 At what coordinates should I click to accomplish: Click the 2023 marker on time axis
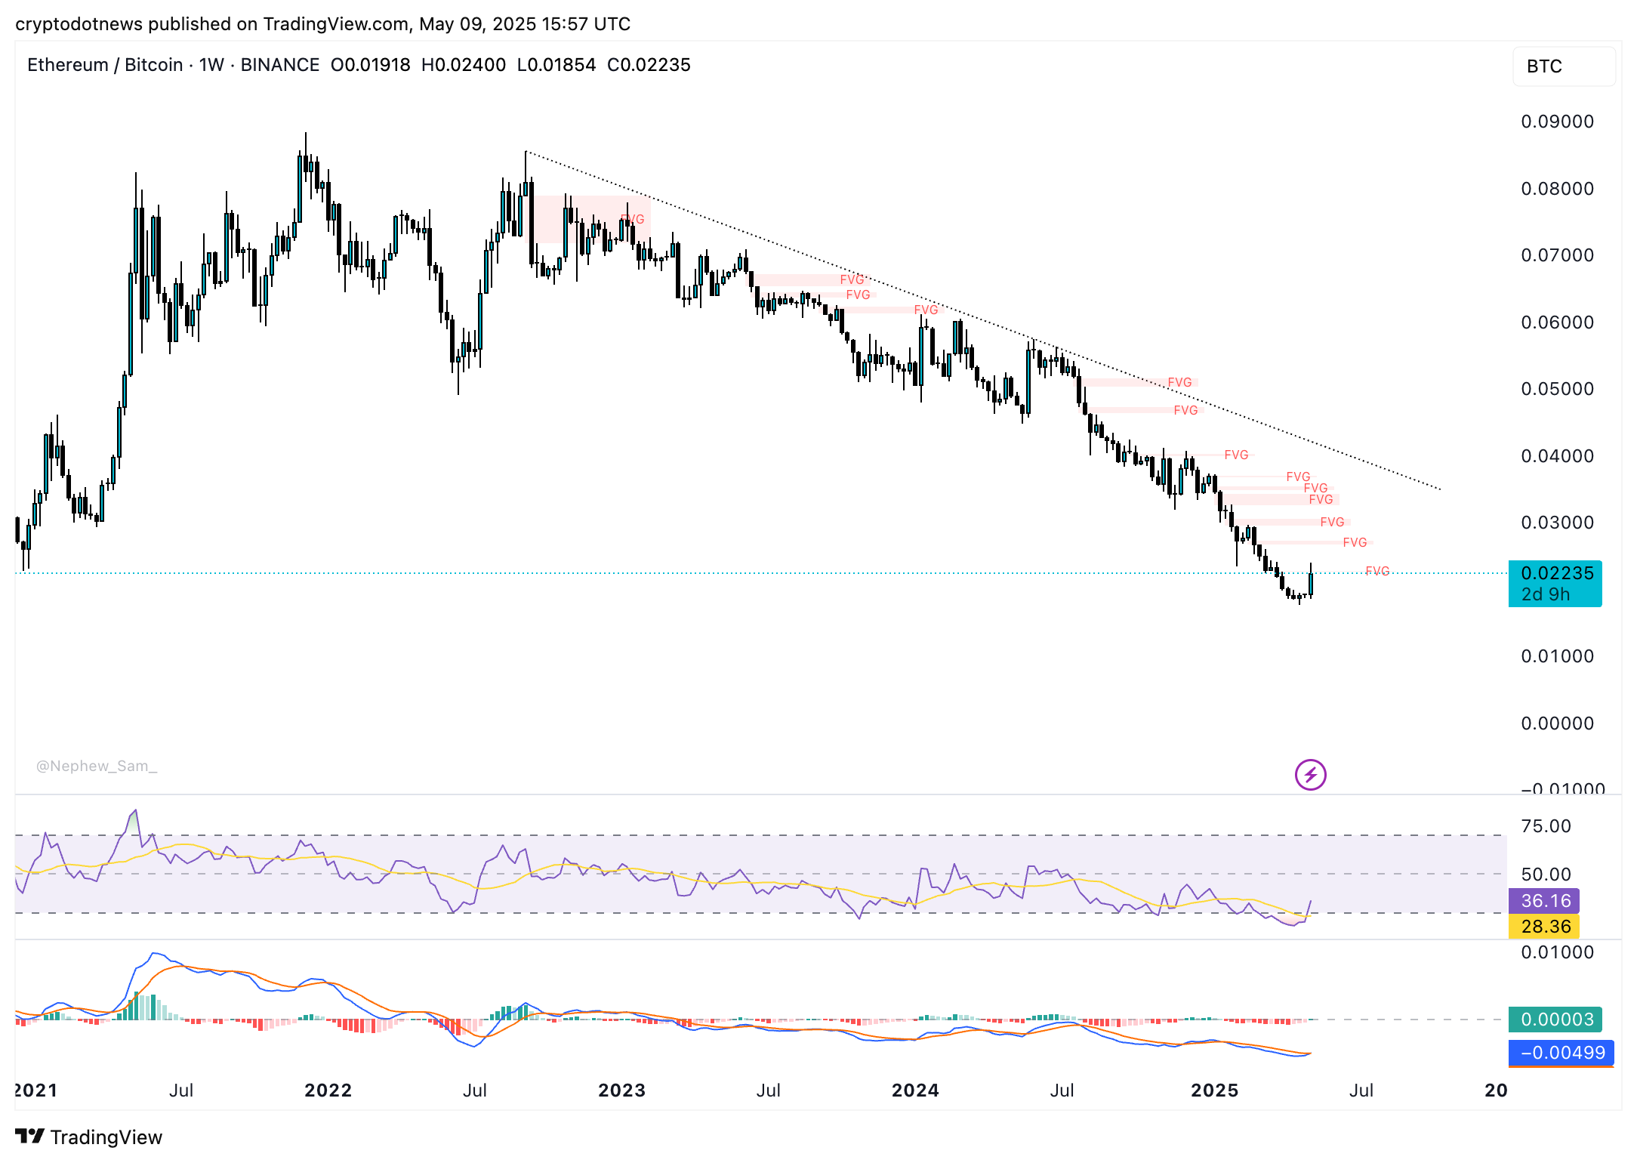[x=621, y=1091]
